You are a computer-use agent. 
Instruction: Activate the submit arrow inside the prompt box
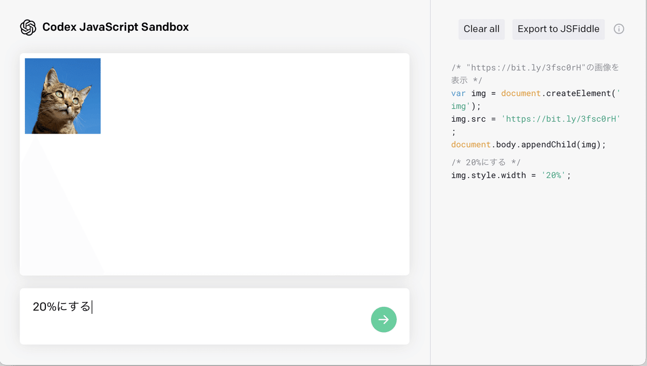point(383,320)
